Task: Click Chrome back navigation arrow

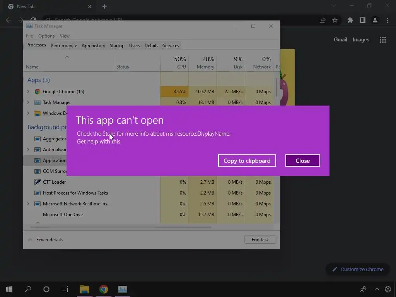Action: point(9,20)
